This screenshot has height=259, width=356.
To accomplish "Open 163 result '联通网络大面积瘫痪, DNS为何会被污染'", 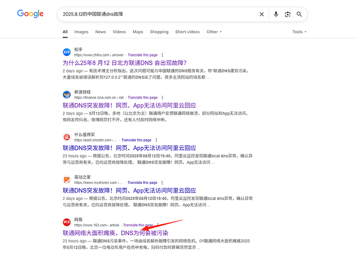I will [x=116, y=233].
